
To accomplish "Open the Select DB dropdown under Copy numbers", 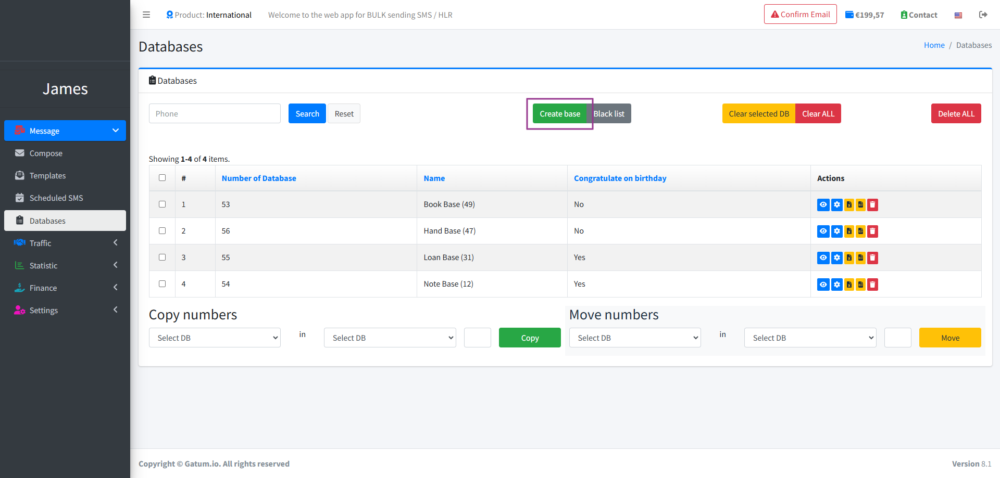I will click(x=214, y=338).
